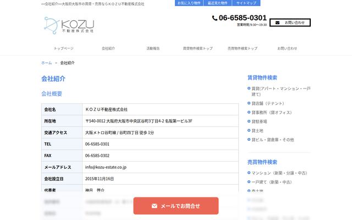Click the email address info@kozu-estate.co.jp
352x220 pixels.
pyautogui.click(x=106, y=167)
